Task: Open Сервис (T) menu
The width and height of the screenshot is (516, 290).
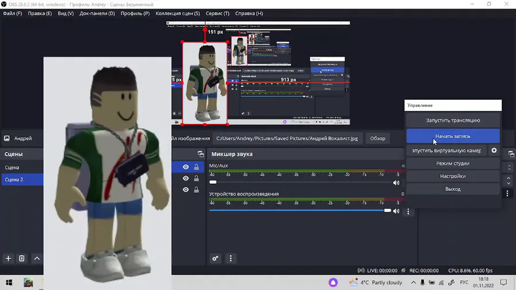Action: (x=217, y=14)
